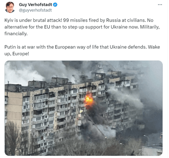
Task: Click the small low building in photo corner
Action: tap(152, 150)
